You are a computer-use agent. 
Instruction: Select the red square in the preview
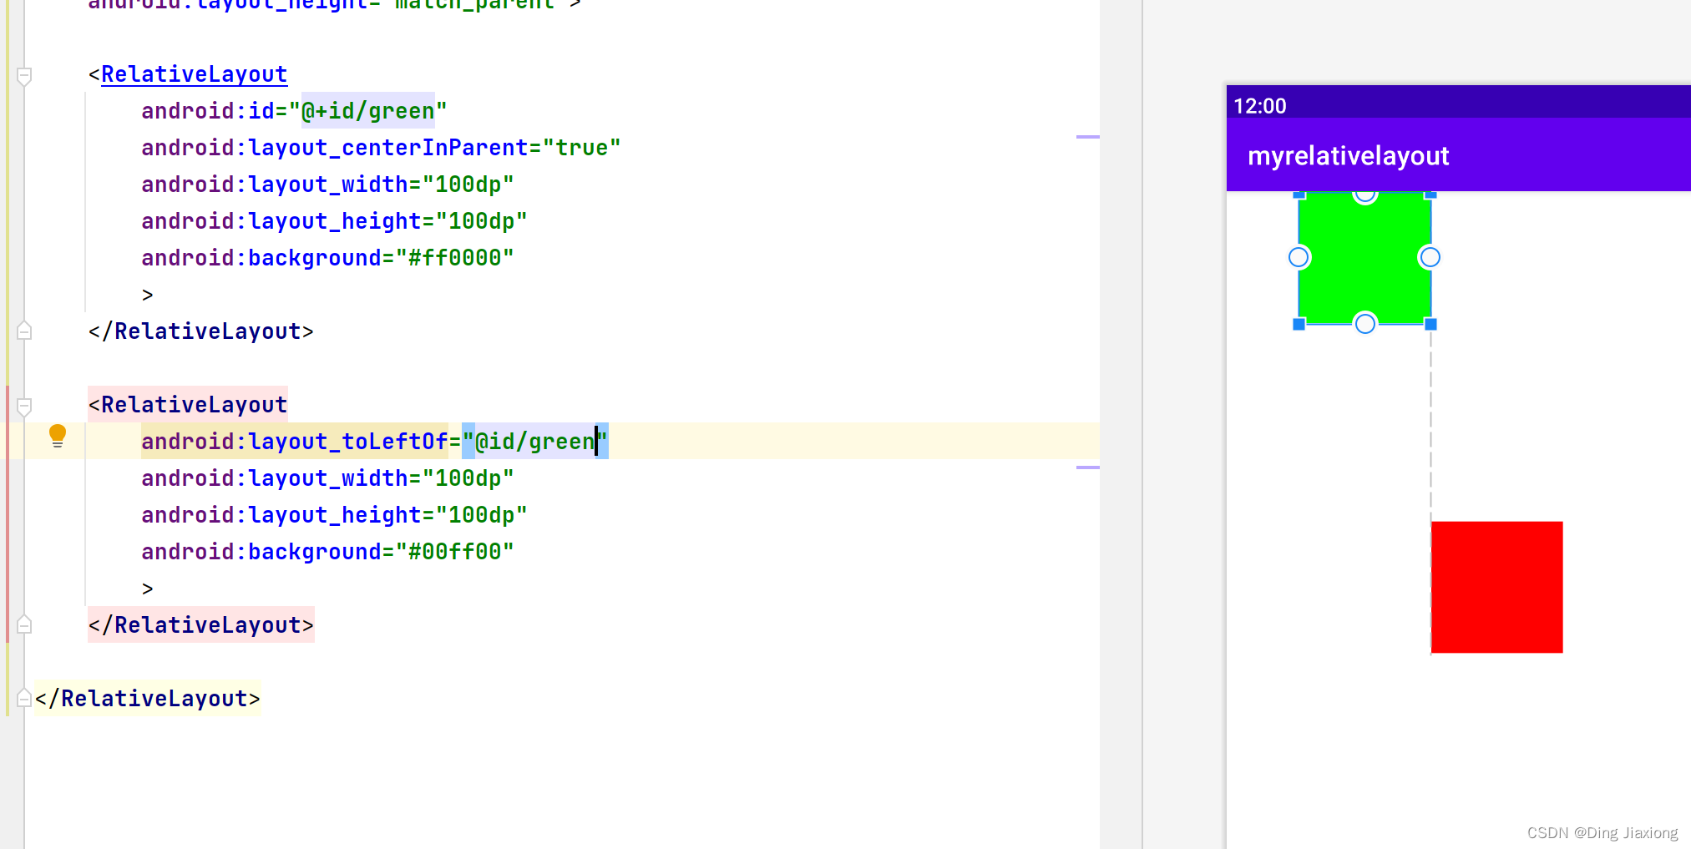click(x=1496, y=588)
